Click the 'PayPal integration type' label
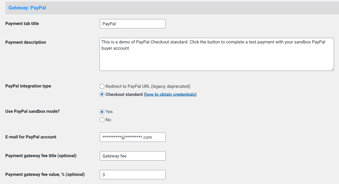The height and width of the screenshot is (184, 339). click(28, 86)
